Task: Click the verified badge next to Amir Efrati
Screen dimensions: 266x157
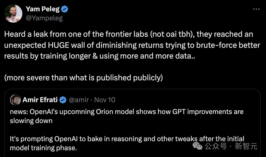Action: pyautogui.click(x=63, y=100)
